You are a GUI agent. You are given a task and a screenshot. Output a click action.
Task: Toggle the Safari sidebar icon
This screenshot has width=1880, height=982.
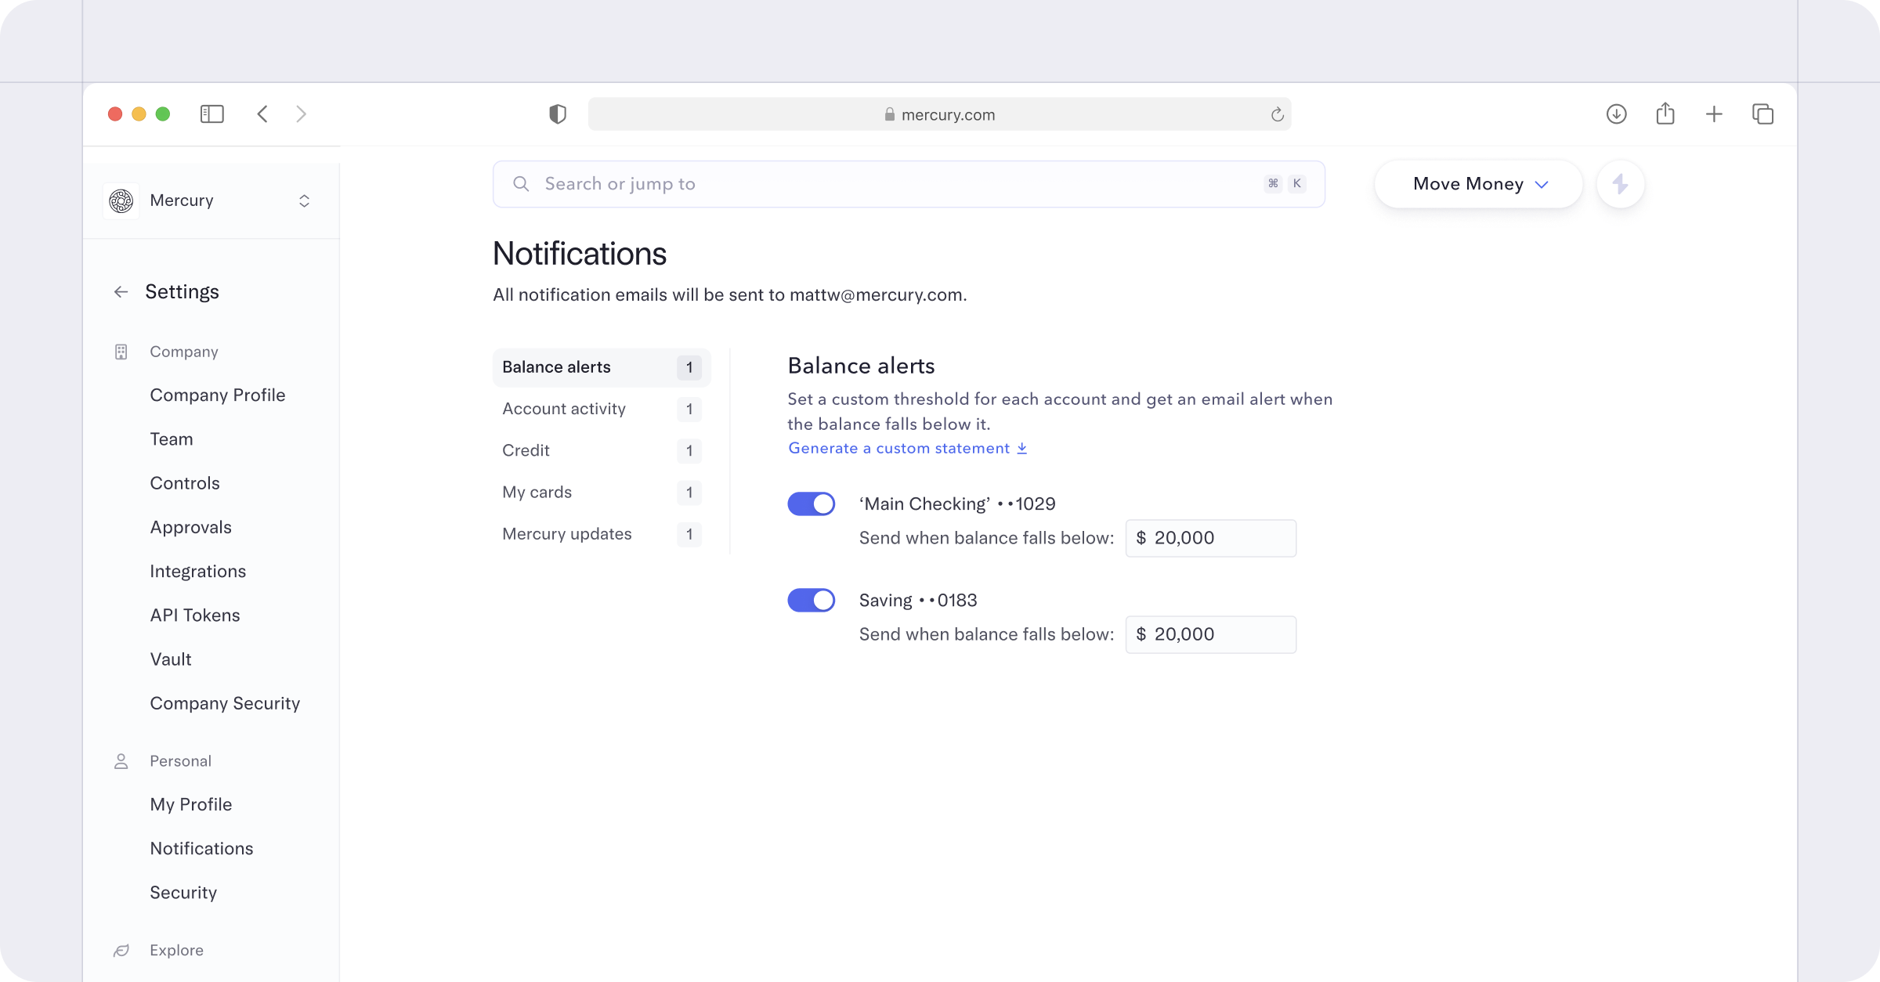click(x=212, y=114)
